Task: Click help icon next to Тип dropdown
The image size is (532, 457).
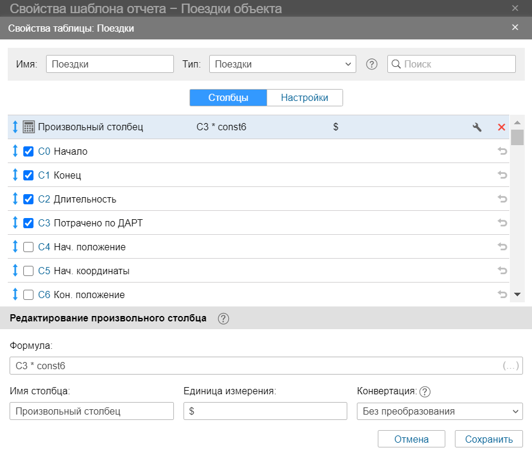Action: point(372,65)
